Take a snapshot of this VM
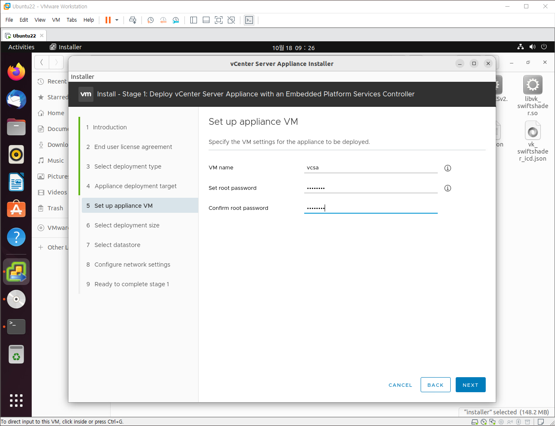555x426 pixels. 151,20
